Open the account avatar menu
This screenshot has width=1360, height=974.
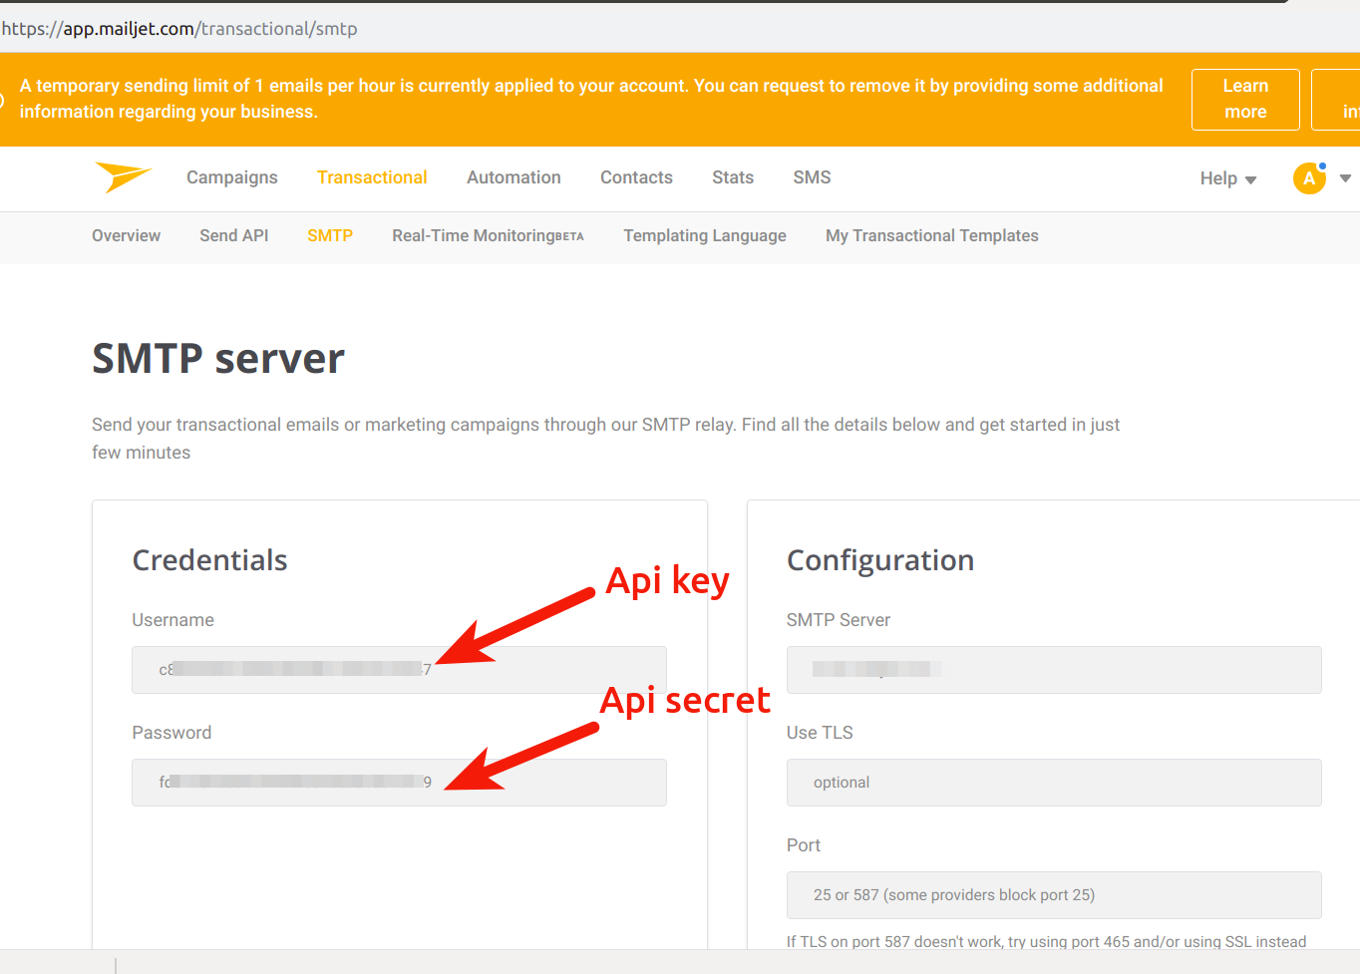(1309, 178)
